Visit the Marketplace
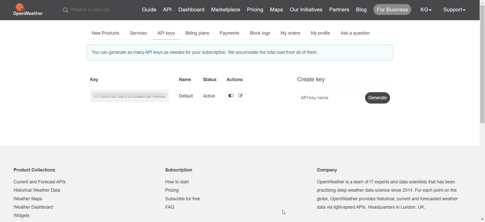The width and height of the screenshot is (485, 222). point(226,10)
